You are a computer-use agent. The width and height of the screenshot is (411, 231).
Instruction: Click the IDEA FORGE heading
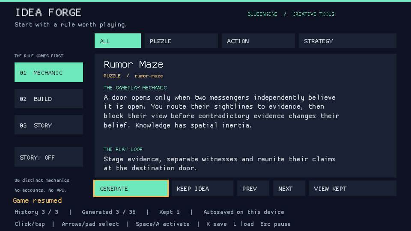(48, 12)
